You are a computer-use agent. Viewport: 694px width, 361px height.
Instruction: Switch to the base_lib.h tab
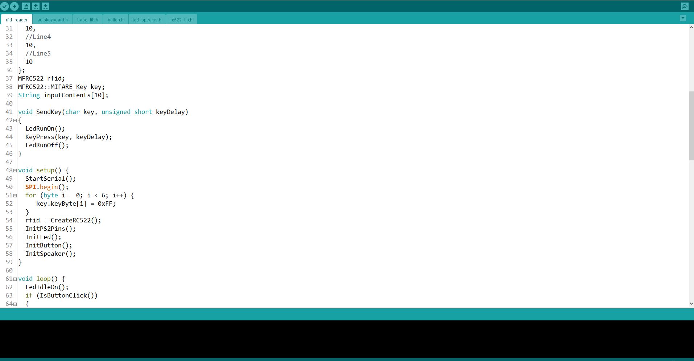pos(87,20)
